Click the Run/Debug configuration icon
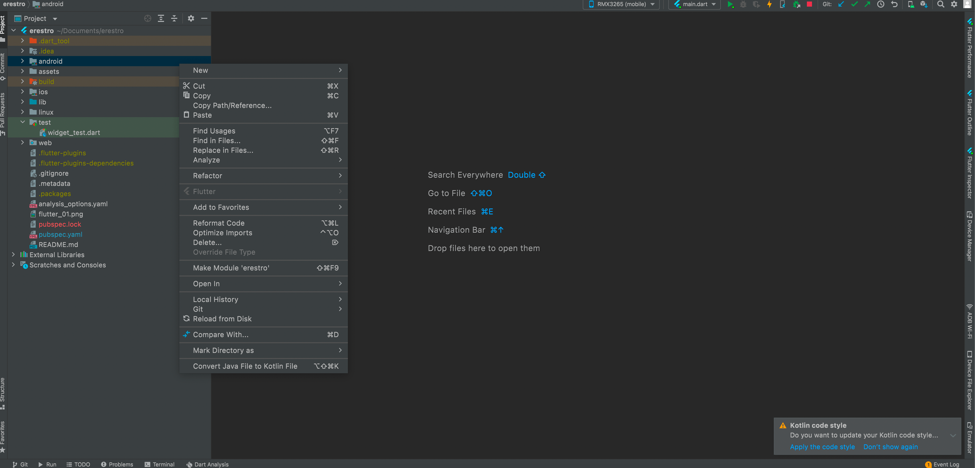Image resolution: width=975 pixels, height=468 pixels. (696, 5)
